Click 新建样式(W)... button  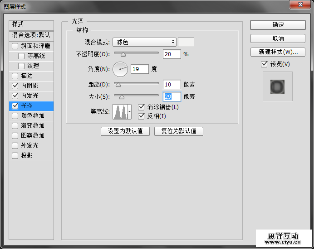coord(278,52)
